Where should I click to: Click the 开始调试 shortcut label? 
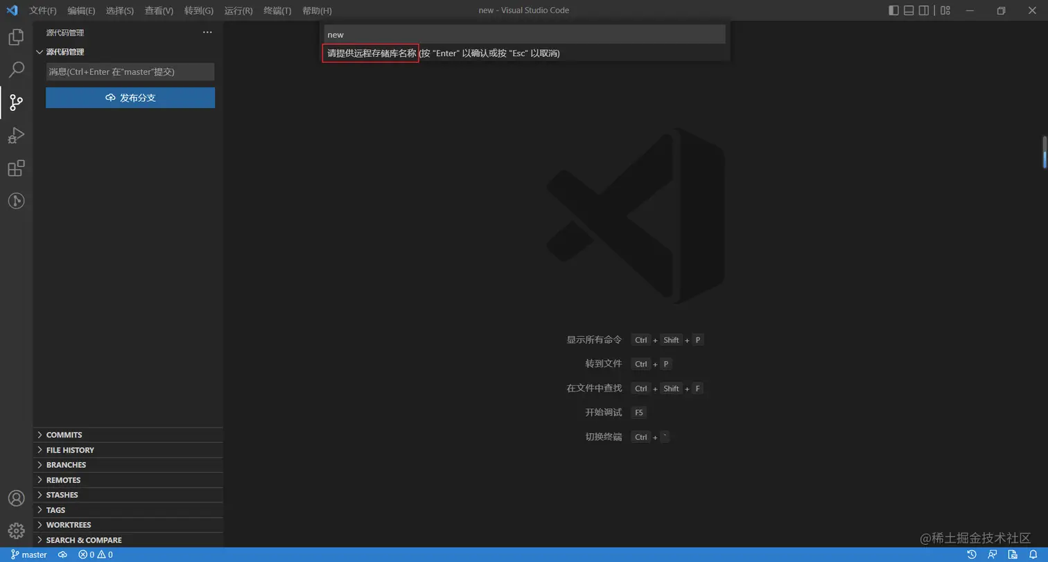pyautogui.click(x=603, y=412)
